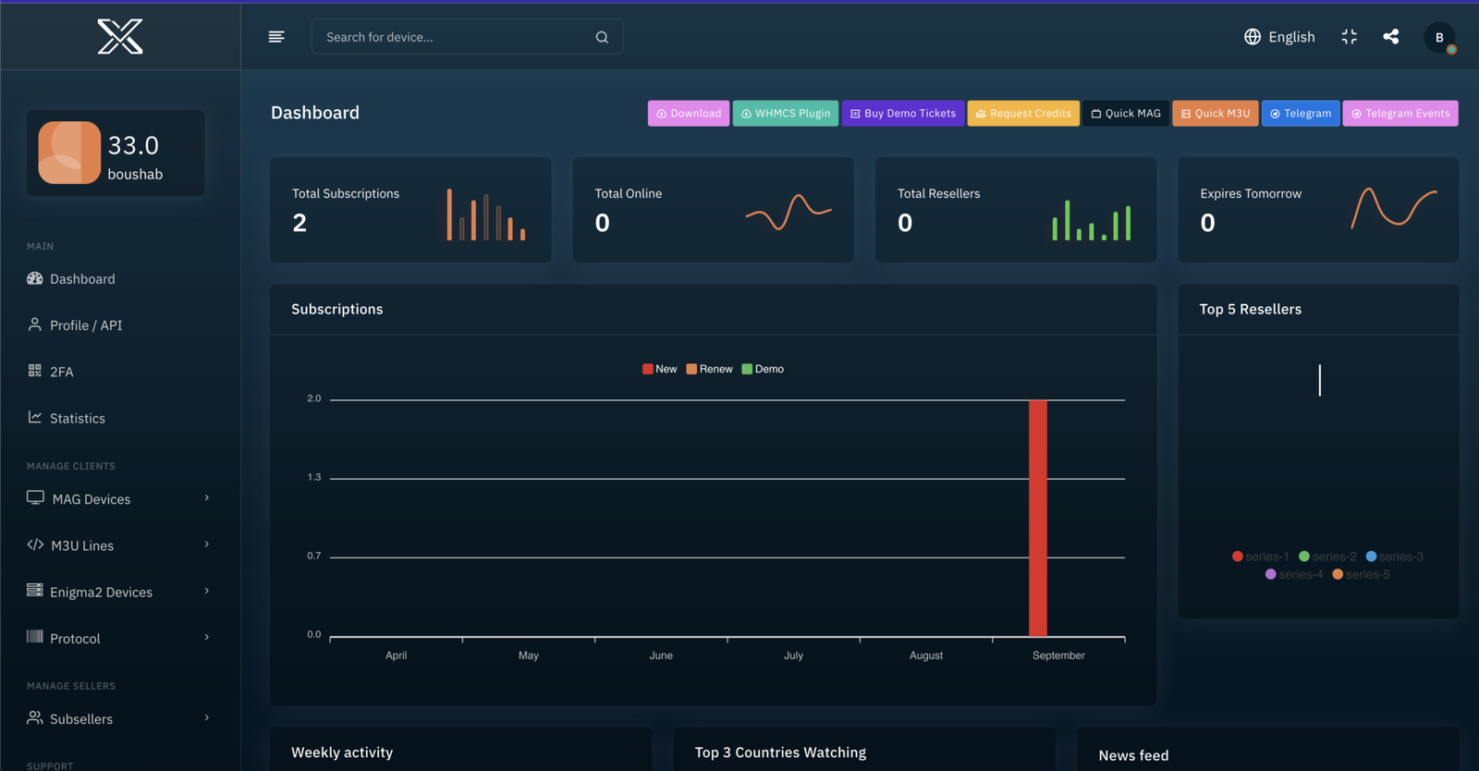Toggle the Renew series in the chart legend
Screen dimensions: 1479x771
pos(710,369)
